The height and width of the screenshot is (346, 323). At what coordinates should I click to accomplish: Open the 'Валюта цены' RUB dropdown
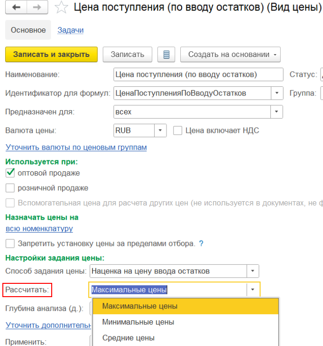pos(160,130)
